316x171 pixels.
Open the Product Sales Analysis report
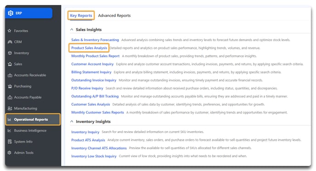89,48
